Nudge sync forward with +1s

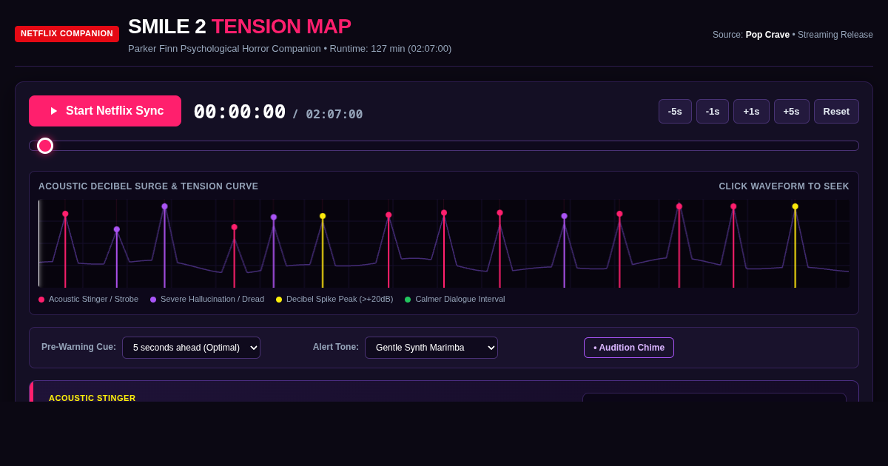751,112
